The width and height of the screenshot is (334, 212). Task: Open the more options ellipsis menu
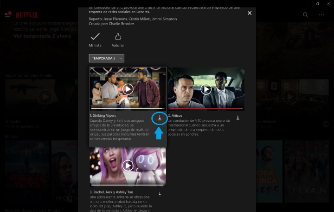click(x=321, y=15)
